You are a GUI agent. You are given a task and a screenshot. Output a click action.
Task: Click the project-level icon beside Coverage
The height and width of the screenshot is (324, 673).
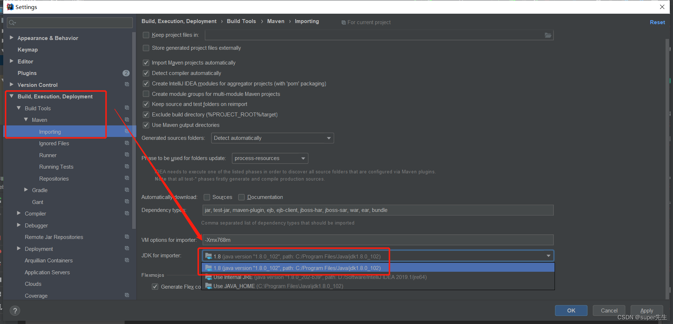[127, 295]
